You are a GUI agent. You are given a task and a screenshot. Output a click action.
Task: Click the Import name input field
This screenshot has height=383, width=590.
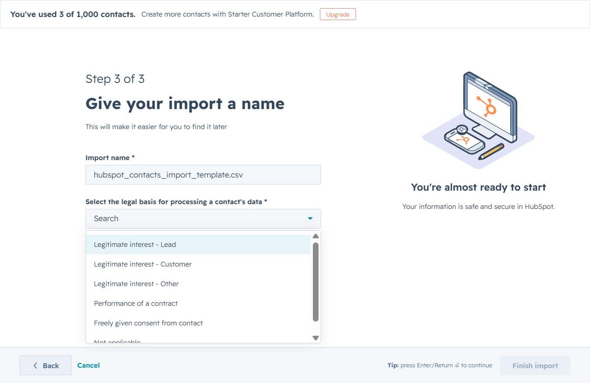click(x=203, y=174)
